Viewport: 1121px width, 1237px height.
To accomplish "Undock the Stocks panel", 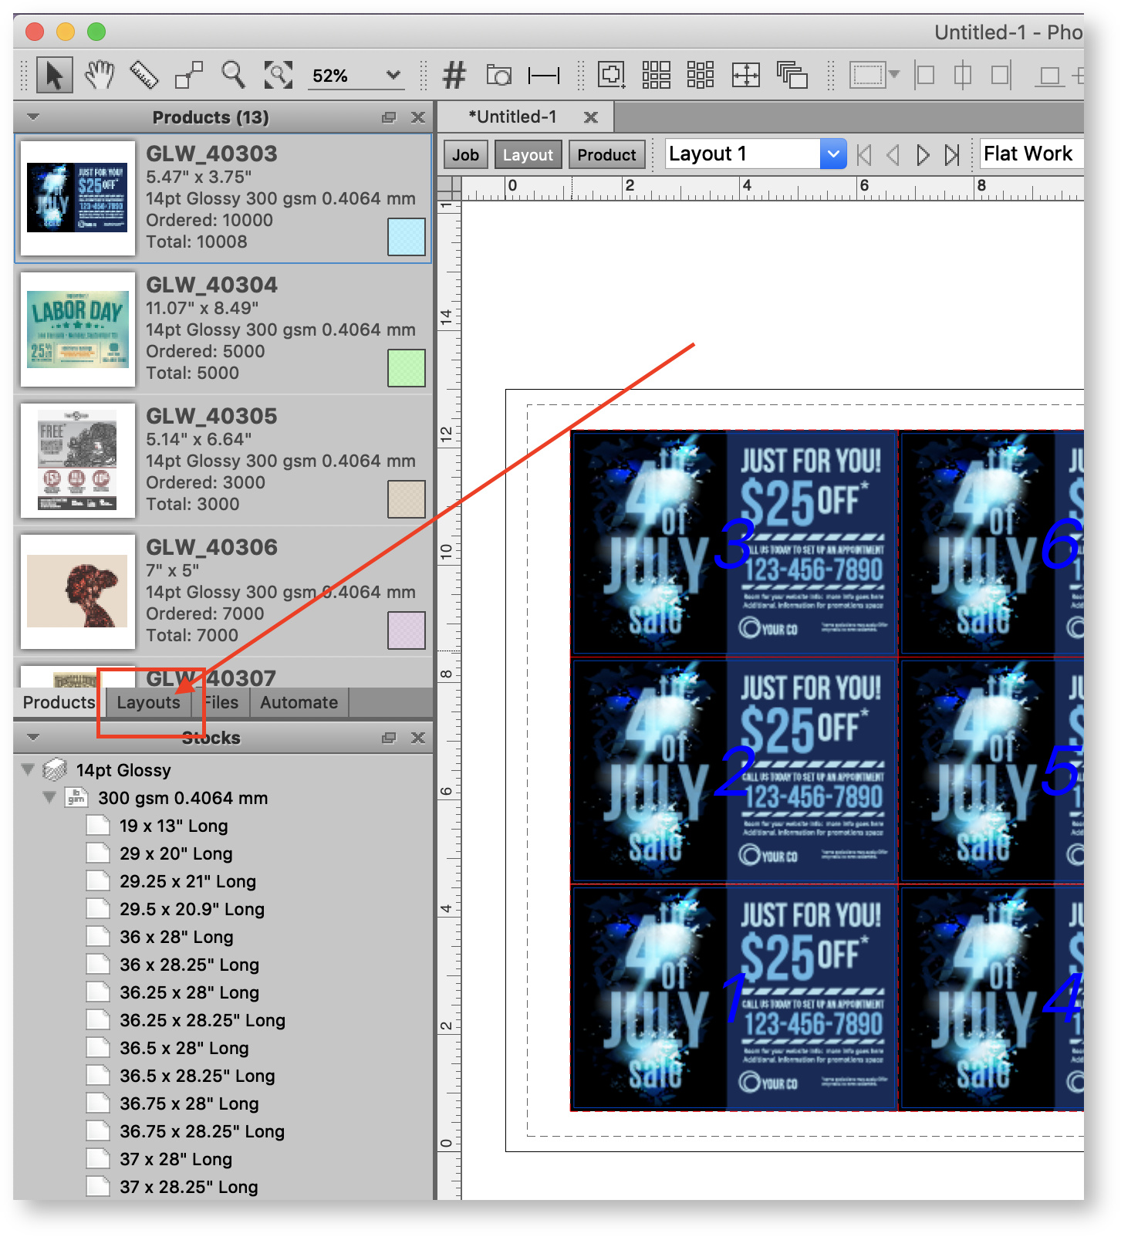I will click(x=389, y=738).
